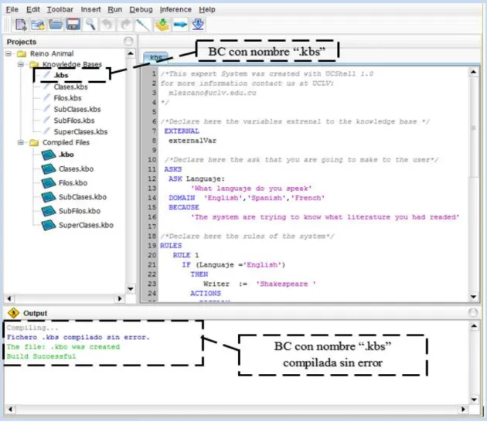Screen dimensions: 487x425
Task: Click the Save floppy disk icon
Action: (73, 24)
